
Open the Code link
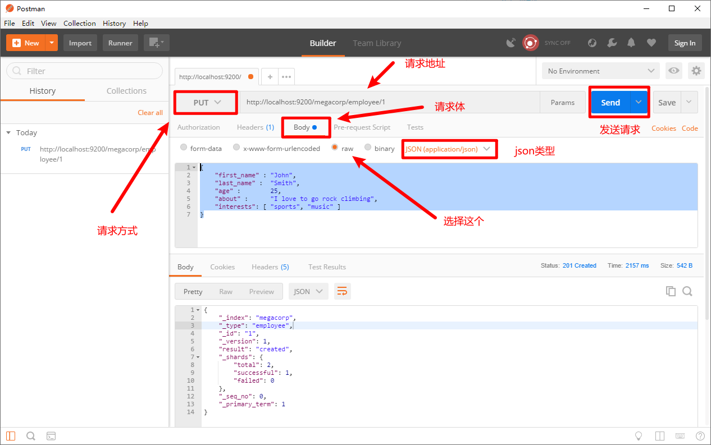click(690, 129)
